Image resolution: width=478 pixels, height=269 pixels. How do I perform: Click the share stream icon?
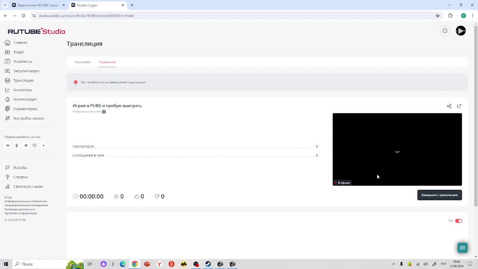449,106
